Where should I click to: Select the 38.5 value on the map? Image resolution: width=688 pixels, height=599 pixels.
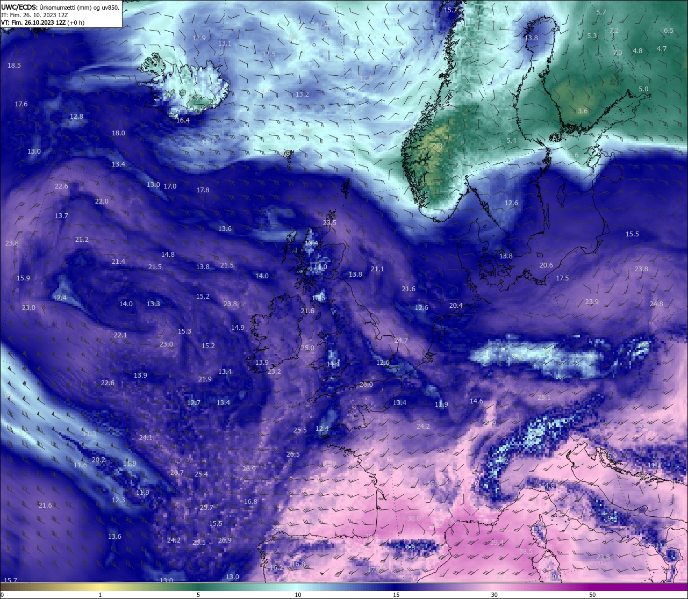click(x=526, y=552)
